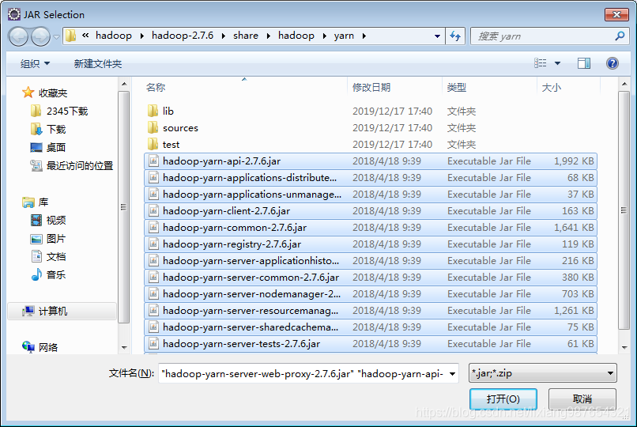Open 图片 library in sidebar
Screen dimensions: 637x427
coord(48,239)
